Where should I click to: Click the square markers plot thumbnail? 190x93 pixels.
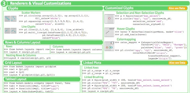click(x=13, y=19)
